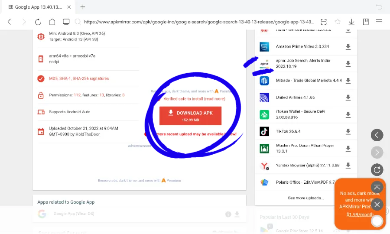Download iToken Wallet 3.02.08.016
This screenshot has height=234, width=390.
(348, 114)
